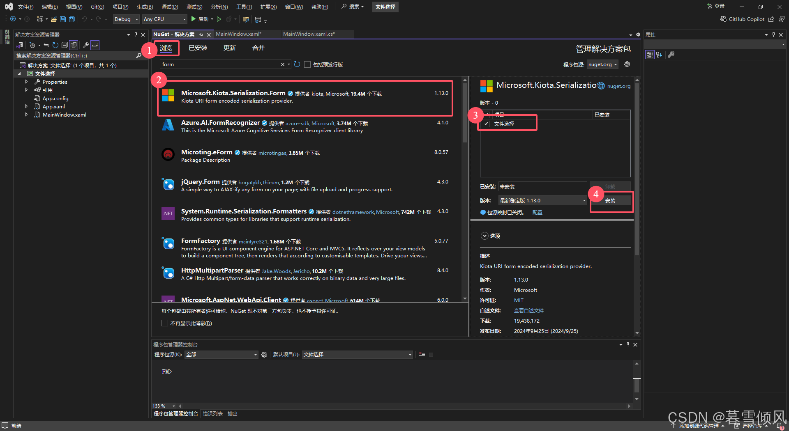Image resolution: width=789 pixels, height=431 pixels.
Task: Open the version 最新稳定版 1.13.0 dropdown
Action: pyautogui.click(x=542, y=200)
